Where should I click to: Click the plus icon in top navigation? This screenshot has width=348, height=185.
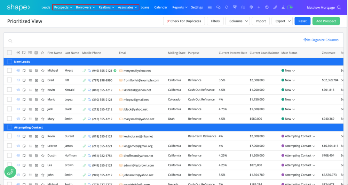tap(259, 7)
